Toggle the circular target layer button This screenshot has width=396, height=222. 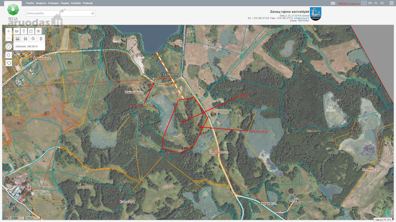[38, 31]
